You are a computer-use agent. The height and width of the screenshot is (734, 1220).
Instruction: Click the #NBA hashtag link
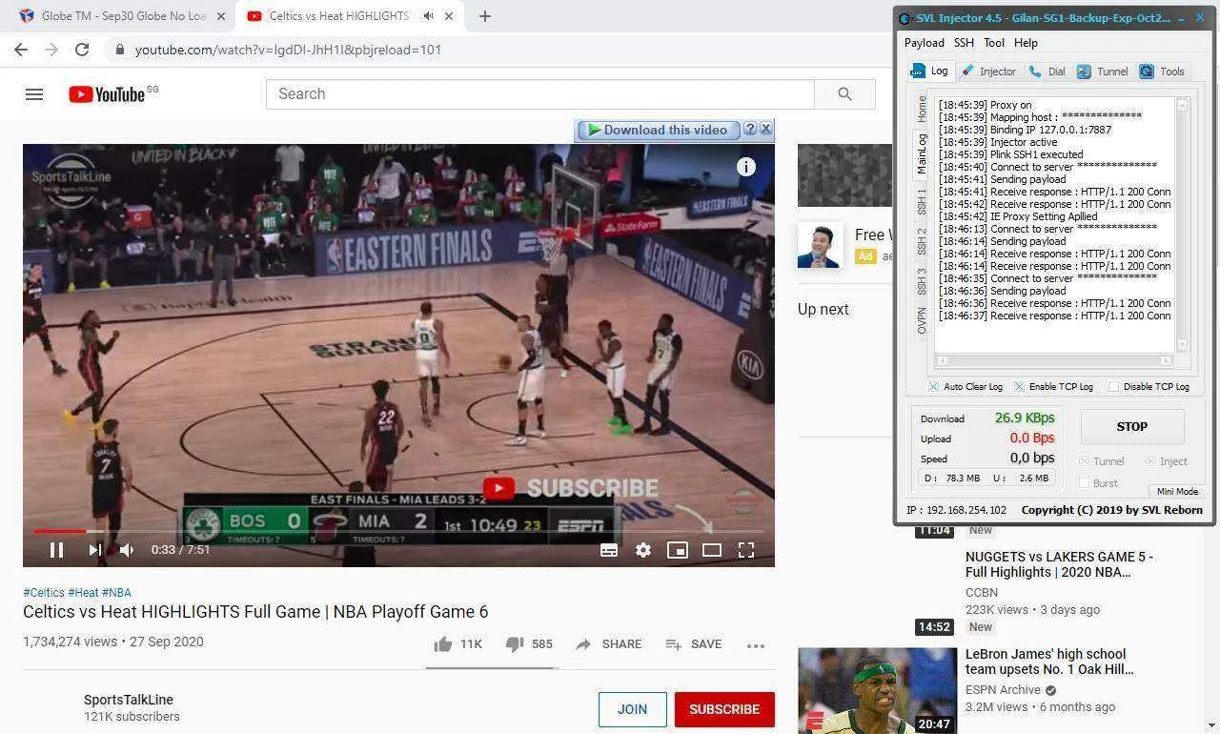coord(116,593)
